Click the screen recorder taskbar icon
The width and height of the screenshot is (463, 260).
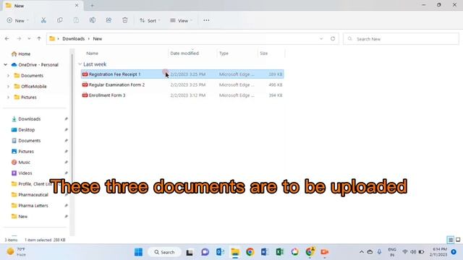pos(325,252)
